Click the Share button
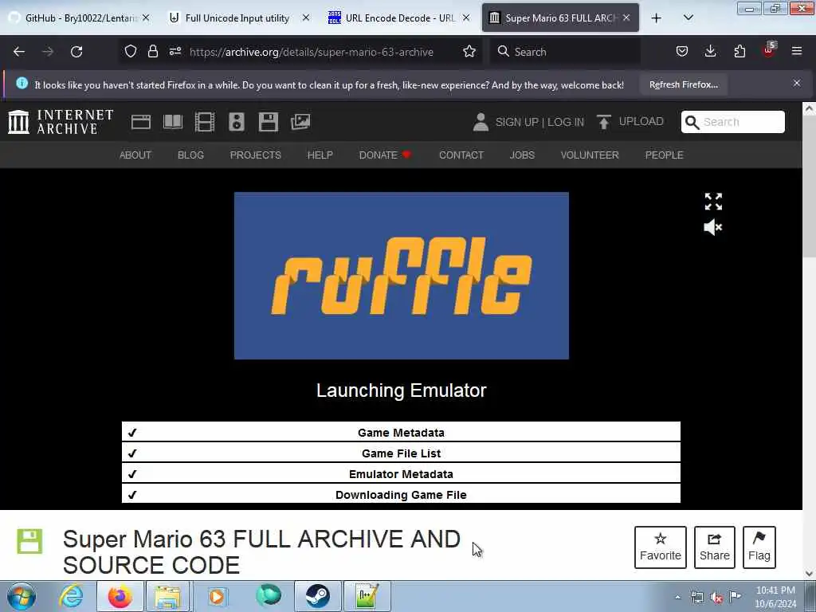The height and width of the screenshot is (612, 816). tap(715, 547)
